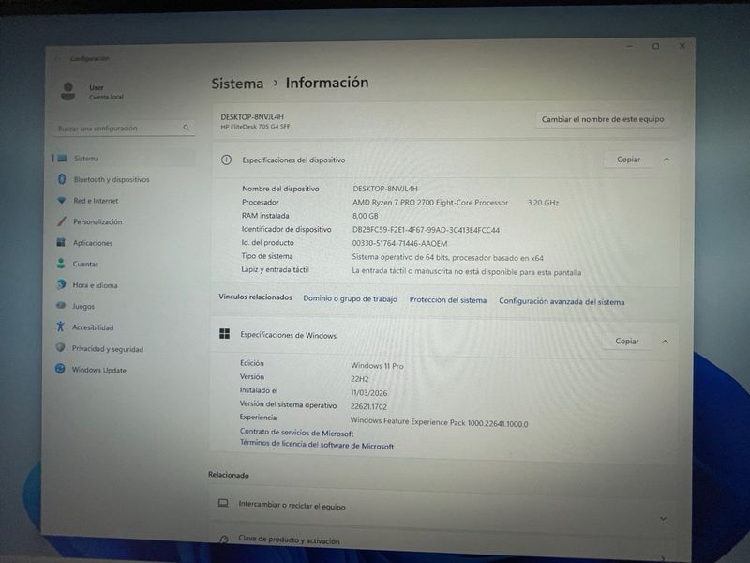Open the Windows Update label
This screenshot has width=750, height=563.
pyautogui.click(x=99, y=370)
